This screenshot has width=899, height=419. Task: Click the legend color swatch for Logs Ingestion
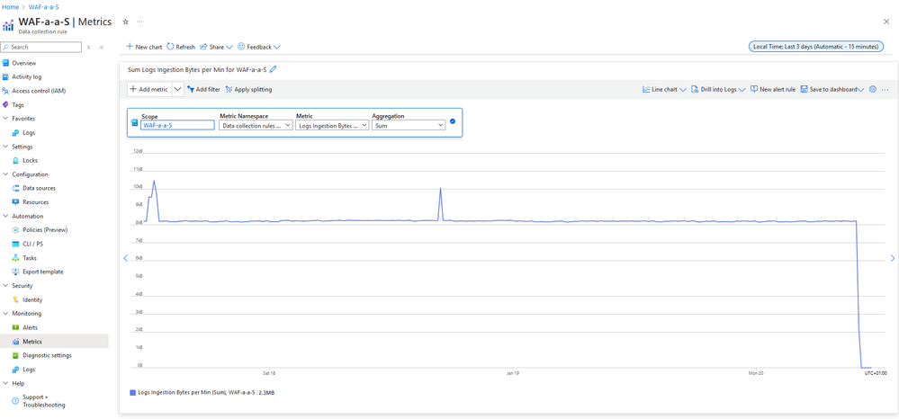click(x=132, y=393)
